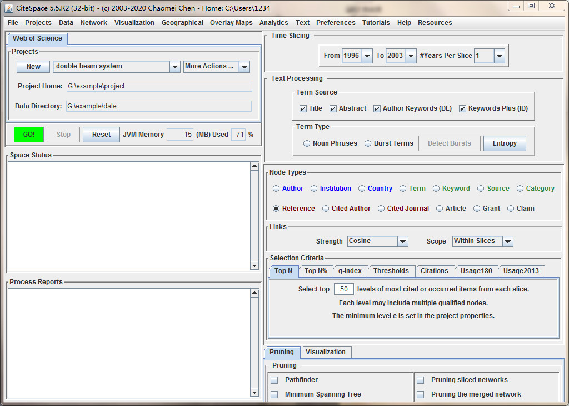Switch to the lower Visualization tab
This screenshot has width=569, height=406.
(x=326, y=352)
